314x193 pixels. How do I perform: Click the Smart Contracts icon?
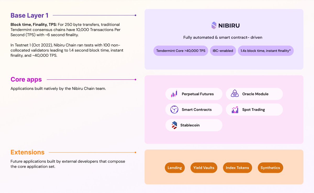(x=174, y=109)
